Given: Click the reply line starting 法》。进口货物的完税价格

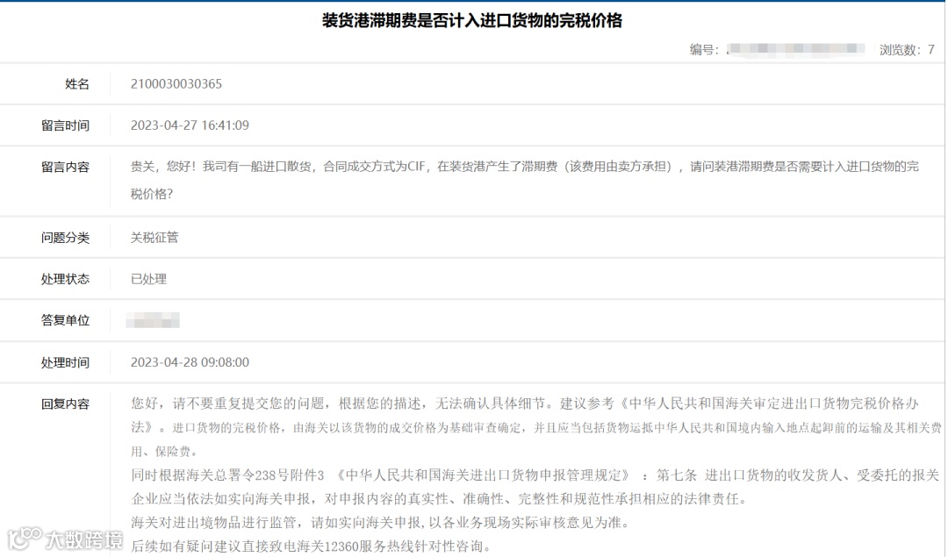Looking at the screenshot, I should pyautogui.click(x=536, y=428).
